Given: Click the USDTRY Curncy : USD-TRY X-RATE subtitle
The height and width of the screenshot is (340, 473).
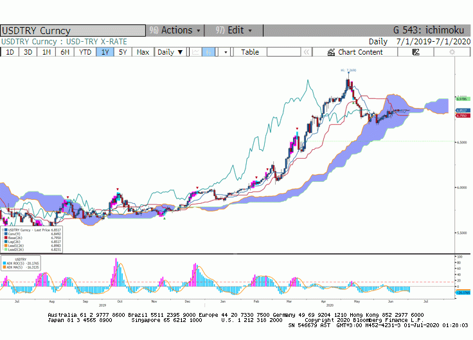Looking at the screenshot, I should [x=64, y=41].
